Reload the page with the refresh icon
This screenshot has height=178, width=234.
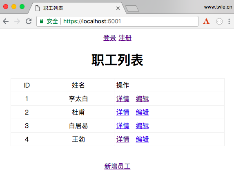[x=29, y=21]
